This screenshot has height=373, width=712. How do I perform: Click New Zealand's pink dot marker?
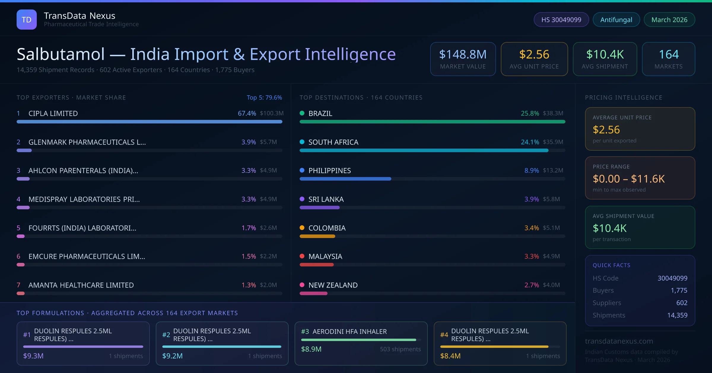click(x=302, y=285)
